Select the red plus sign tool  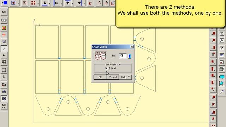click(4, 35)
